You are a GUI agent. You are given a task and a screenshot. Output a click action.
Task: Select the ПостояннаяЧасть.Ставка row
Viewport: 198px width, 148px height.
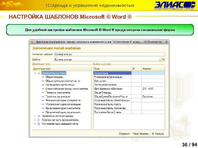pyautogui.click(x=129, y=112)
